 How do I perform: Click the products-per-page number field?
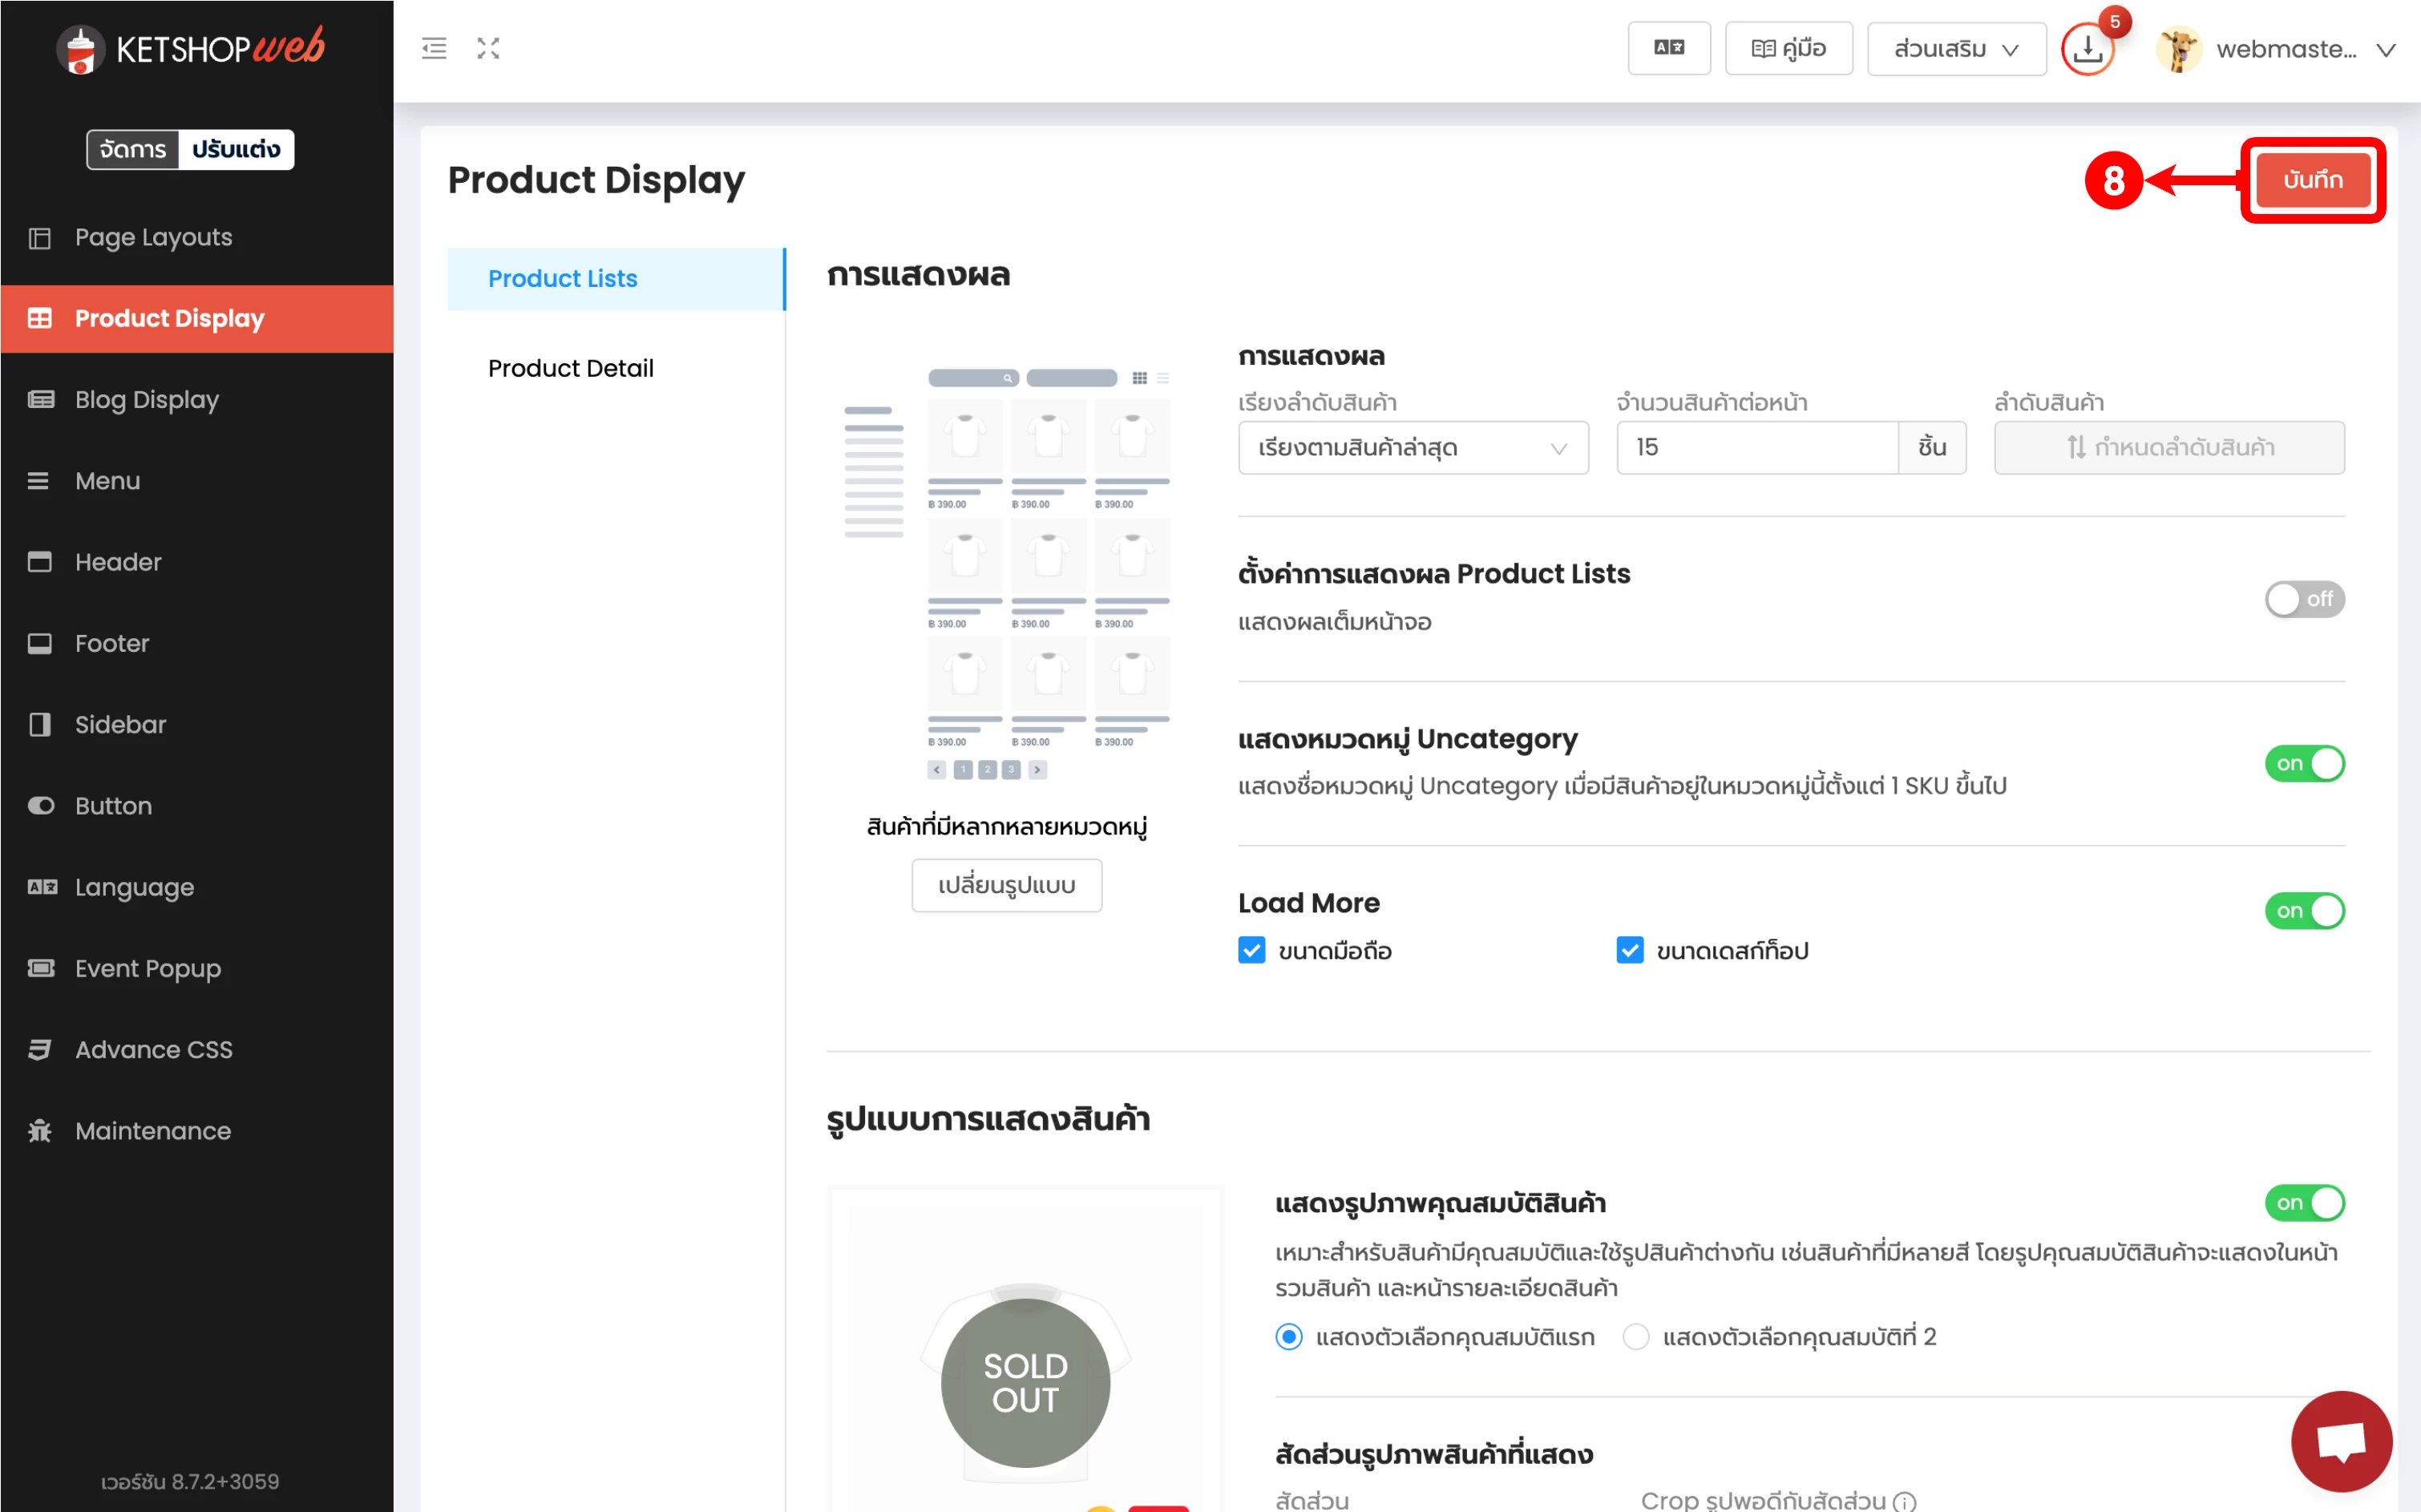tap(1756, 448)
